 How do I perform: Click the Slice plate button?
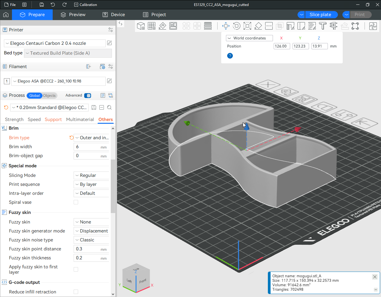click(320, 15)
